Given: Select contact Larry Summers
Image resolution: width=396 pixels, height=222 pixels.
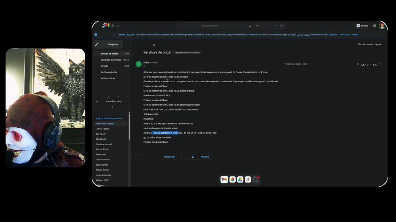Looking at the screenshot, I should 103,160.
